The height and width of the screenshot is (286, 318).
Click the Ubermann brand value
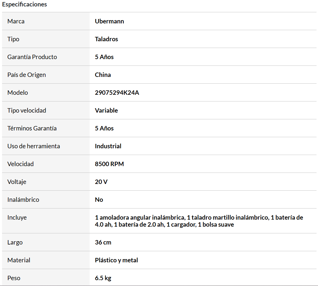point(109,21)
